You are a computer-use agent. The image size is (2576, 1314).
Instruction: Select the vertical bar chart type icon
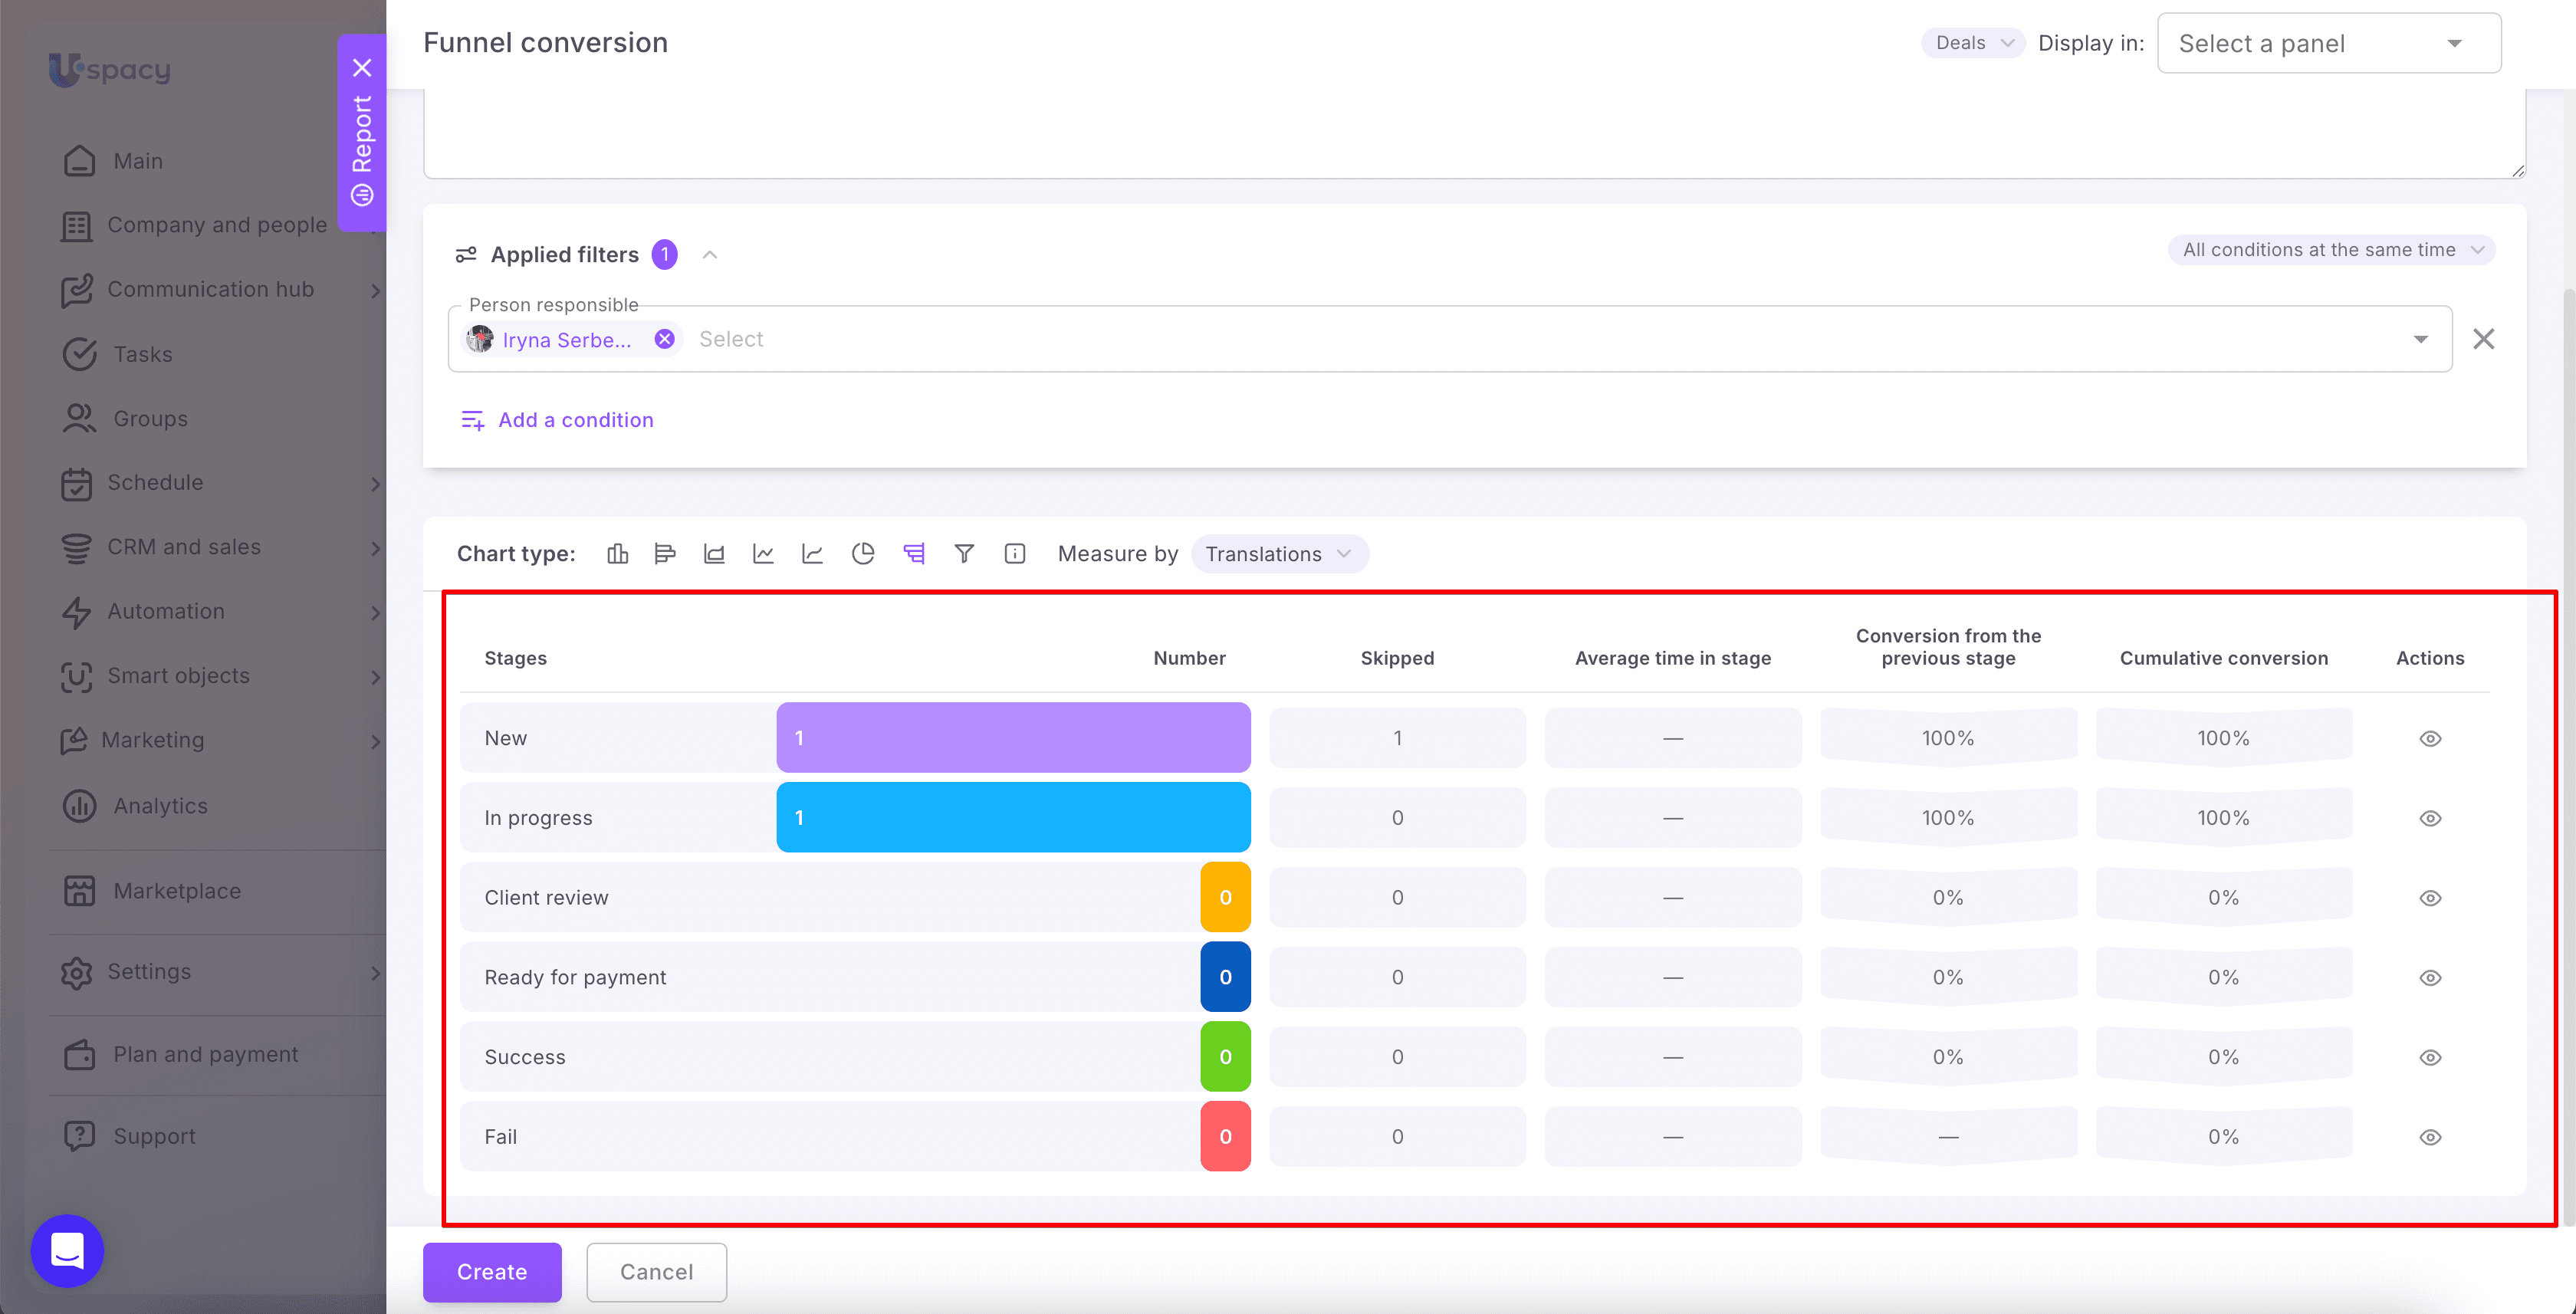pyautogui.click(x=617, y=554)
